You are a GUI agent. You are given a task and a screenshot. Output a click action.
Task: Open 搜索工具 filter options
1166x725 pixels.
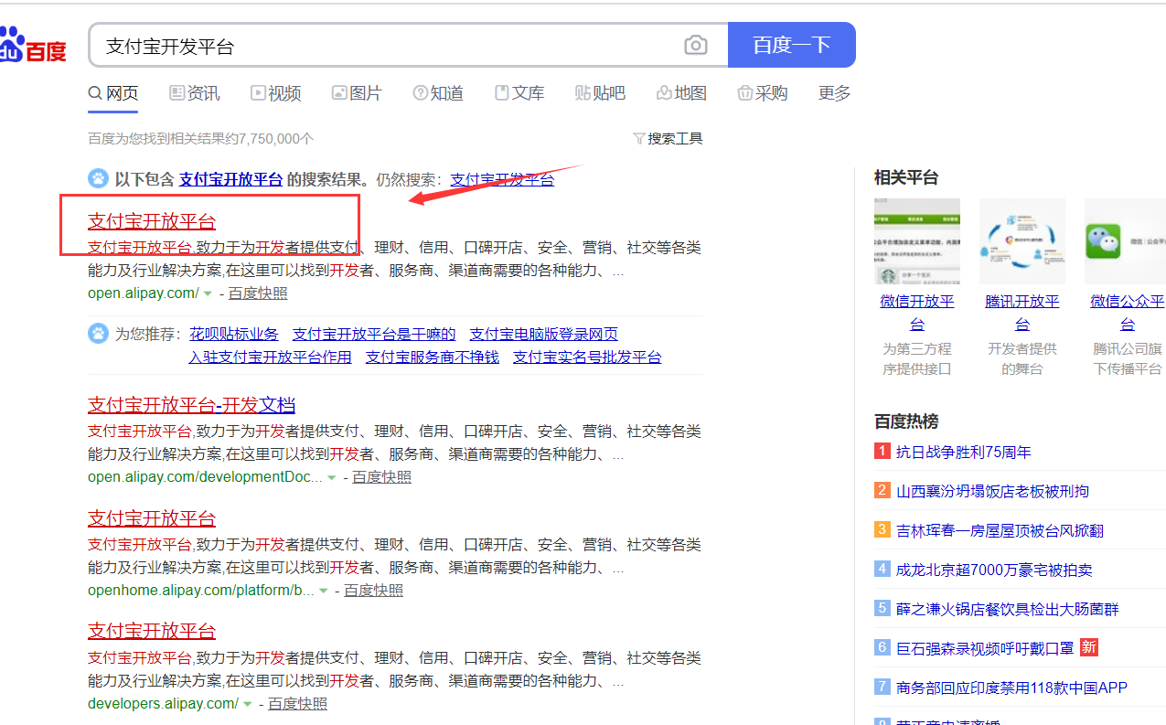(x=668, y=139)
